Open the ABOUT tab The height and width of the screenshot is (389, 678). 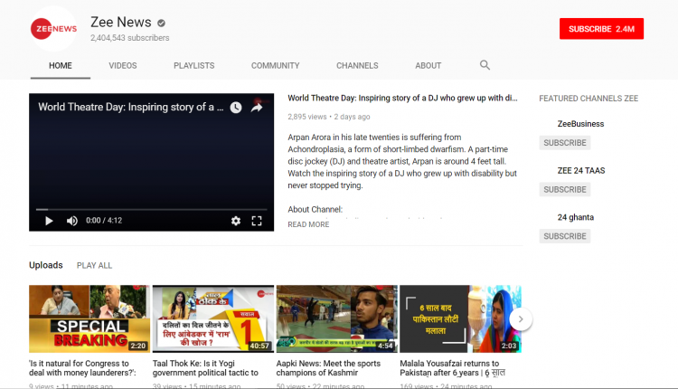click(428, 66)
